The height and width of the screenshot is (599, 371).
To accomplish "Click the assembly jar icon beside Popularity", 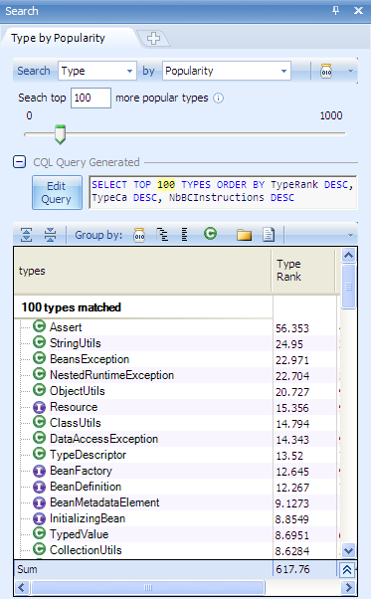I will [326, 71].
